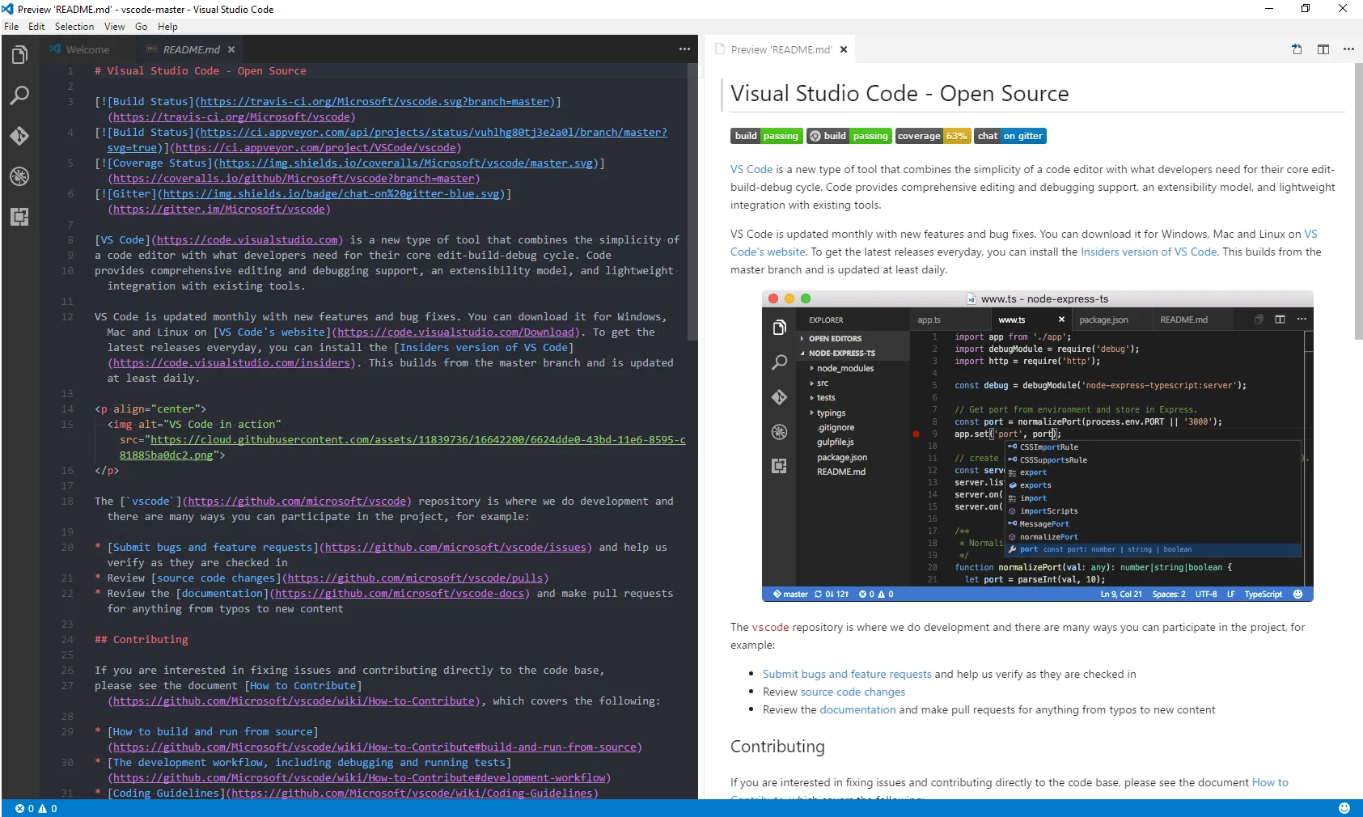Click the 'How to' link in the Contributing paragraph
This screenshot has width=1363, height=817.
[1270, 782]
